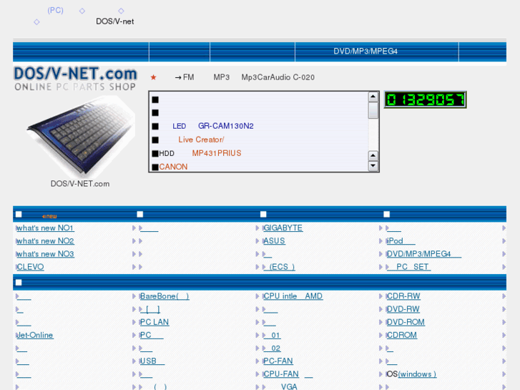Open what's new NO1 link
The width and height of the screenshot is (520, 390).
pos(45,228)
